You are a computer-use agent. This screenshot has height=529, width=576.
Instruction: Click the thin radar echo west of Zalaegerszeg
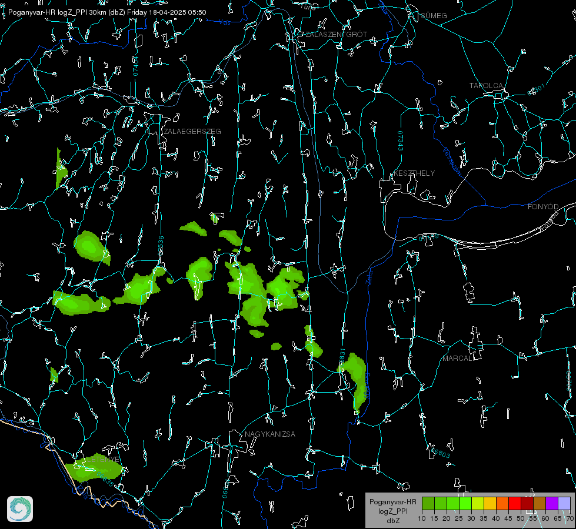tap(61, 169)
